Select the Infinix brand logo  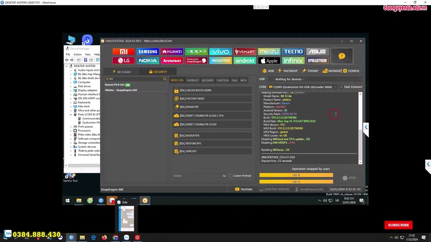pos(293,61)
